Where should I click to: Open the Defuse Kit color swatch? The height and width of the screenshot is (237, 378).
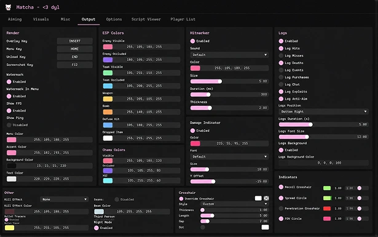[x=108, y=125]
